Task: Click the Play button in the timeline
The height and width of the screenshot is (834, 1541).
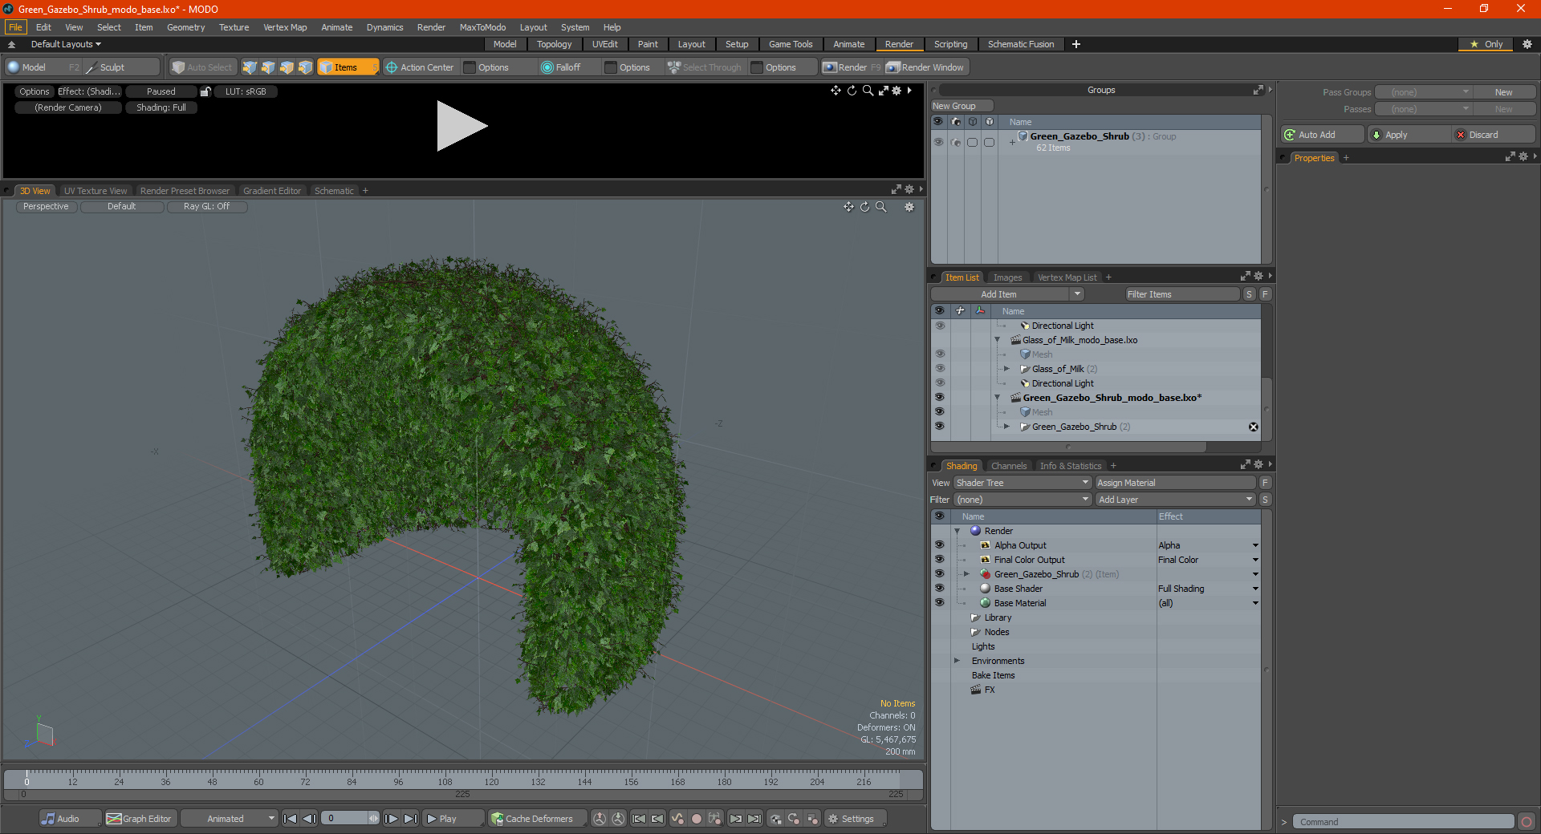Action: (x=452, y=819)
